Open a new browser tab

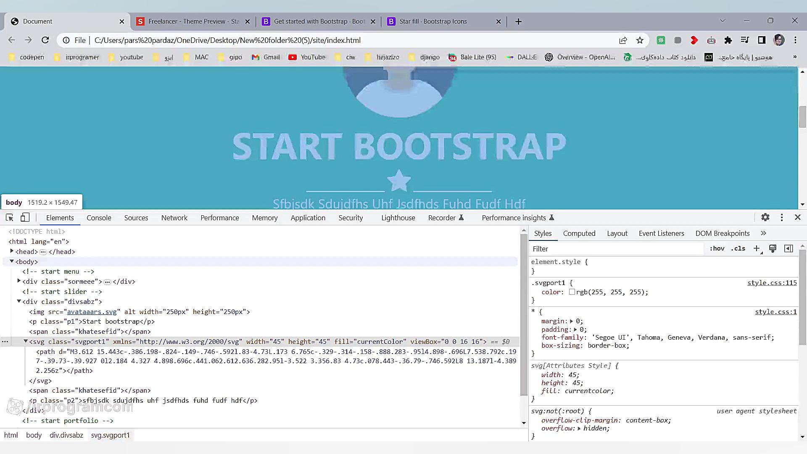tap(518, 21)
